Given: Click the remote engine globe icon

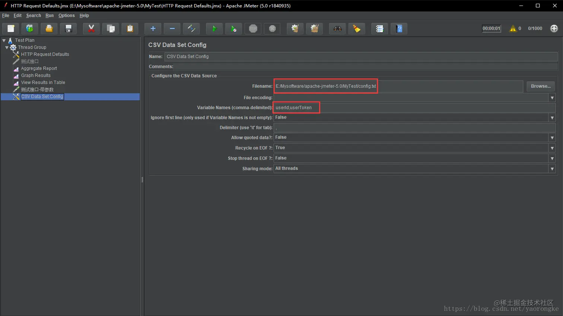Looking at the screenshot, I should click(554, 29).
